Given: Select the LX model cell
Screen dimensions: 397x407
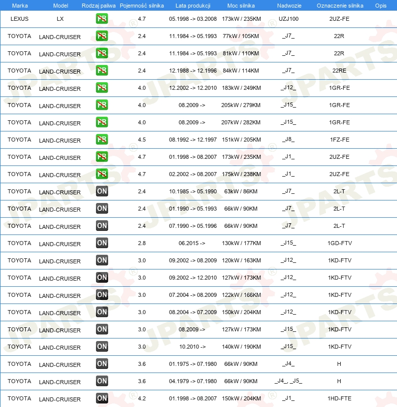Looking at the screenshot, I should (x=60, y=19).
